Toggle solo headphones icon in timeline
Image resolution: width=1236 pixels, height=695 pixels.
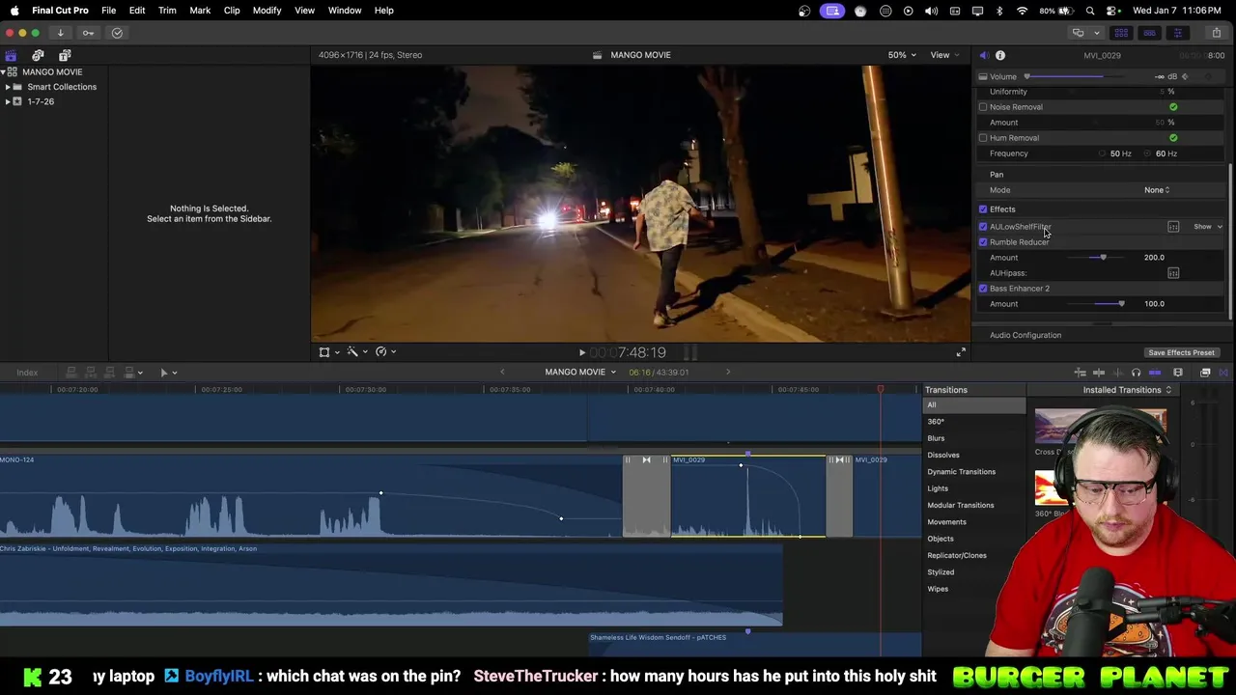[x=1136, y=373]
